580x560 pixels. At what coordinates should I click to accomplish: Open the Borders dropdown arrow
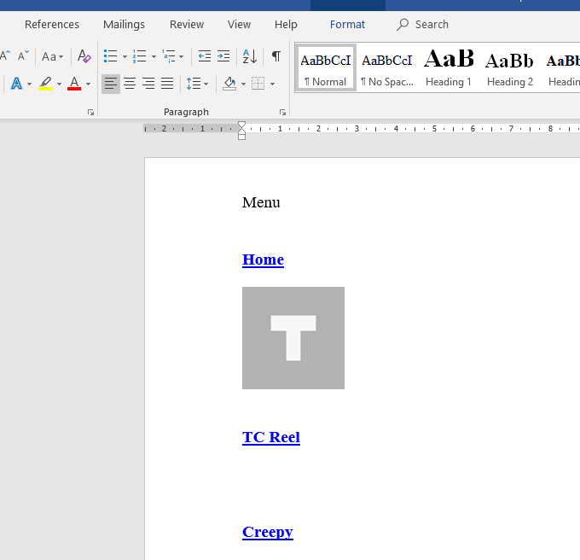tap(273, 84)
